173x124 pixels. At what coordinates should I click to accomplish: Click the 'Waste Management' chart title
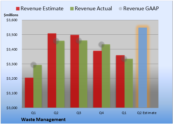(x=43, y=120)
